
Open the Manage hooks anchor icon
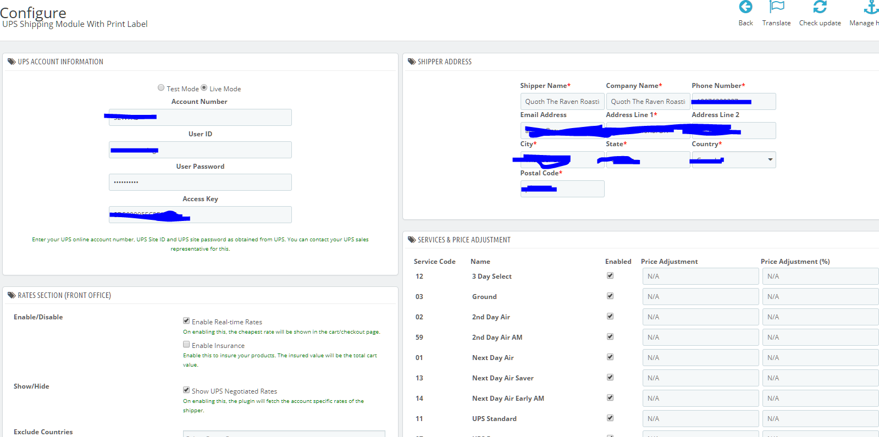point(872,7)
